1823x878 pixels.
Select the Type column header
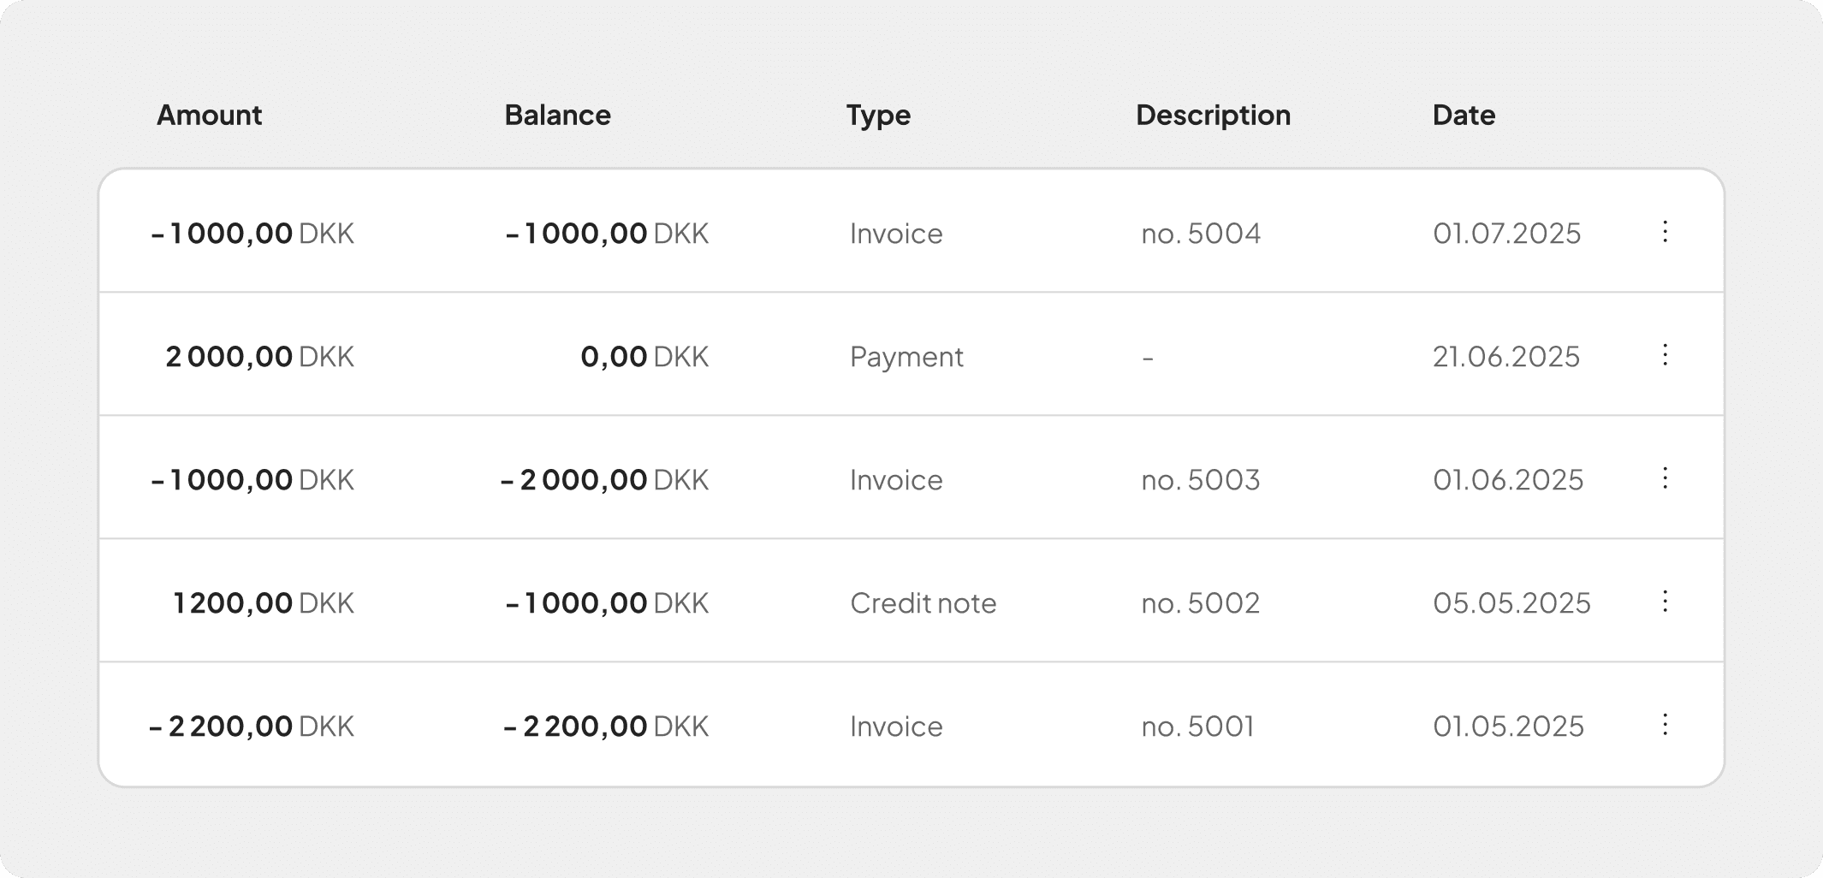tap(878, 116)
